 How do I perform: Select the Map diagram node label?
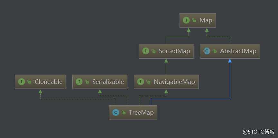tap(206, 20)
